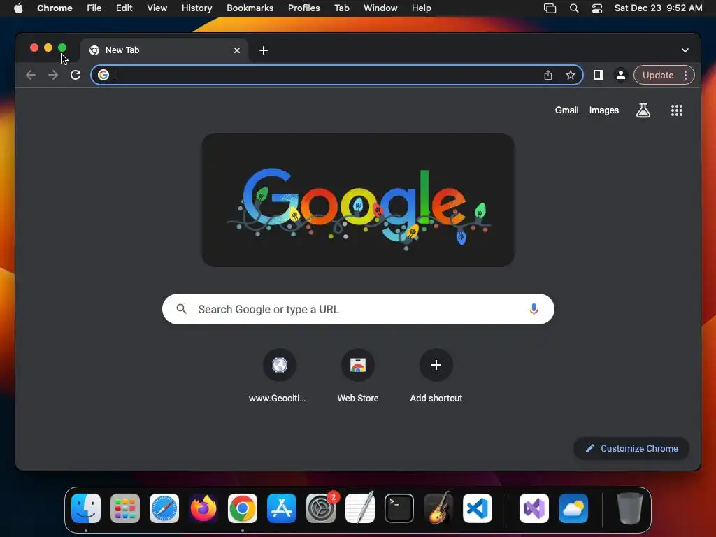Open the Bookmarks menu
716x537 pixels.
tap(250, 8)
